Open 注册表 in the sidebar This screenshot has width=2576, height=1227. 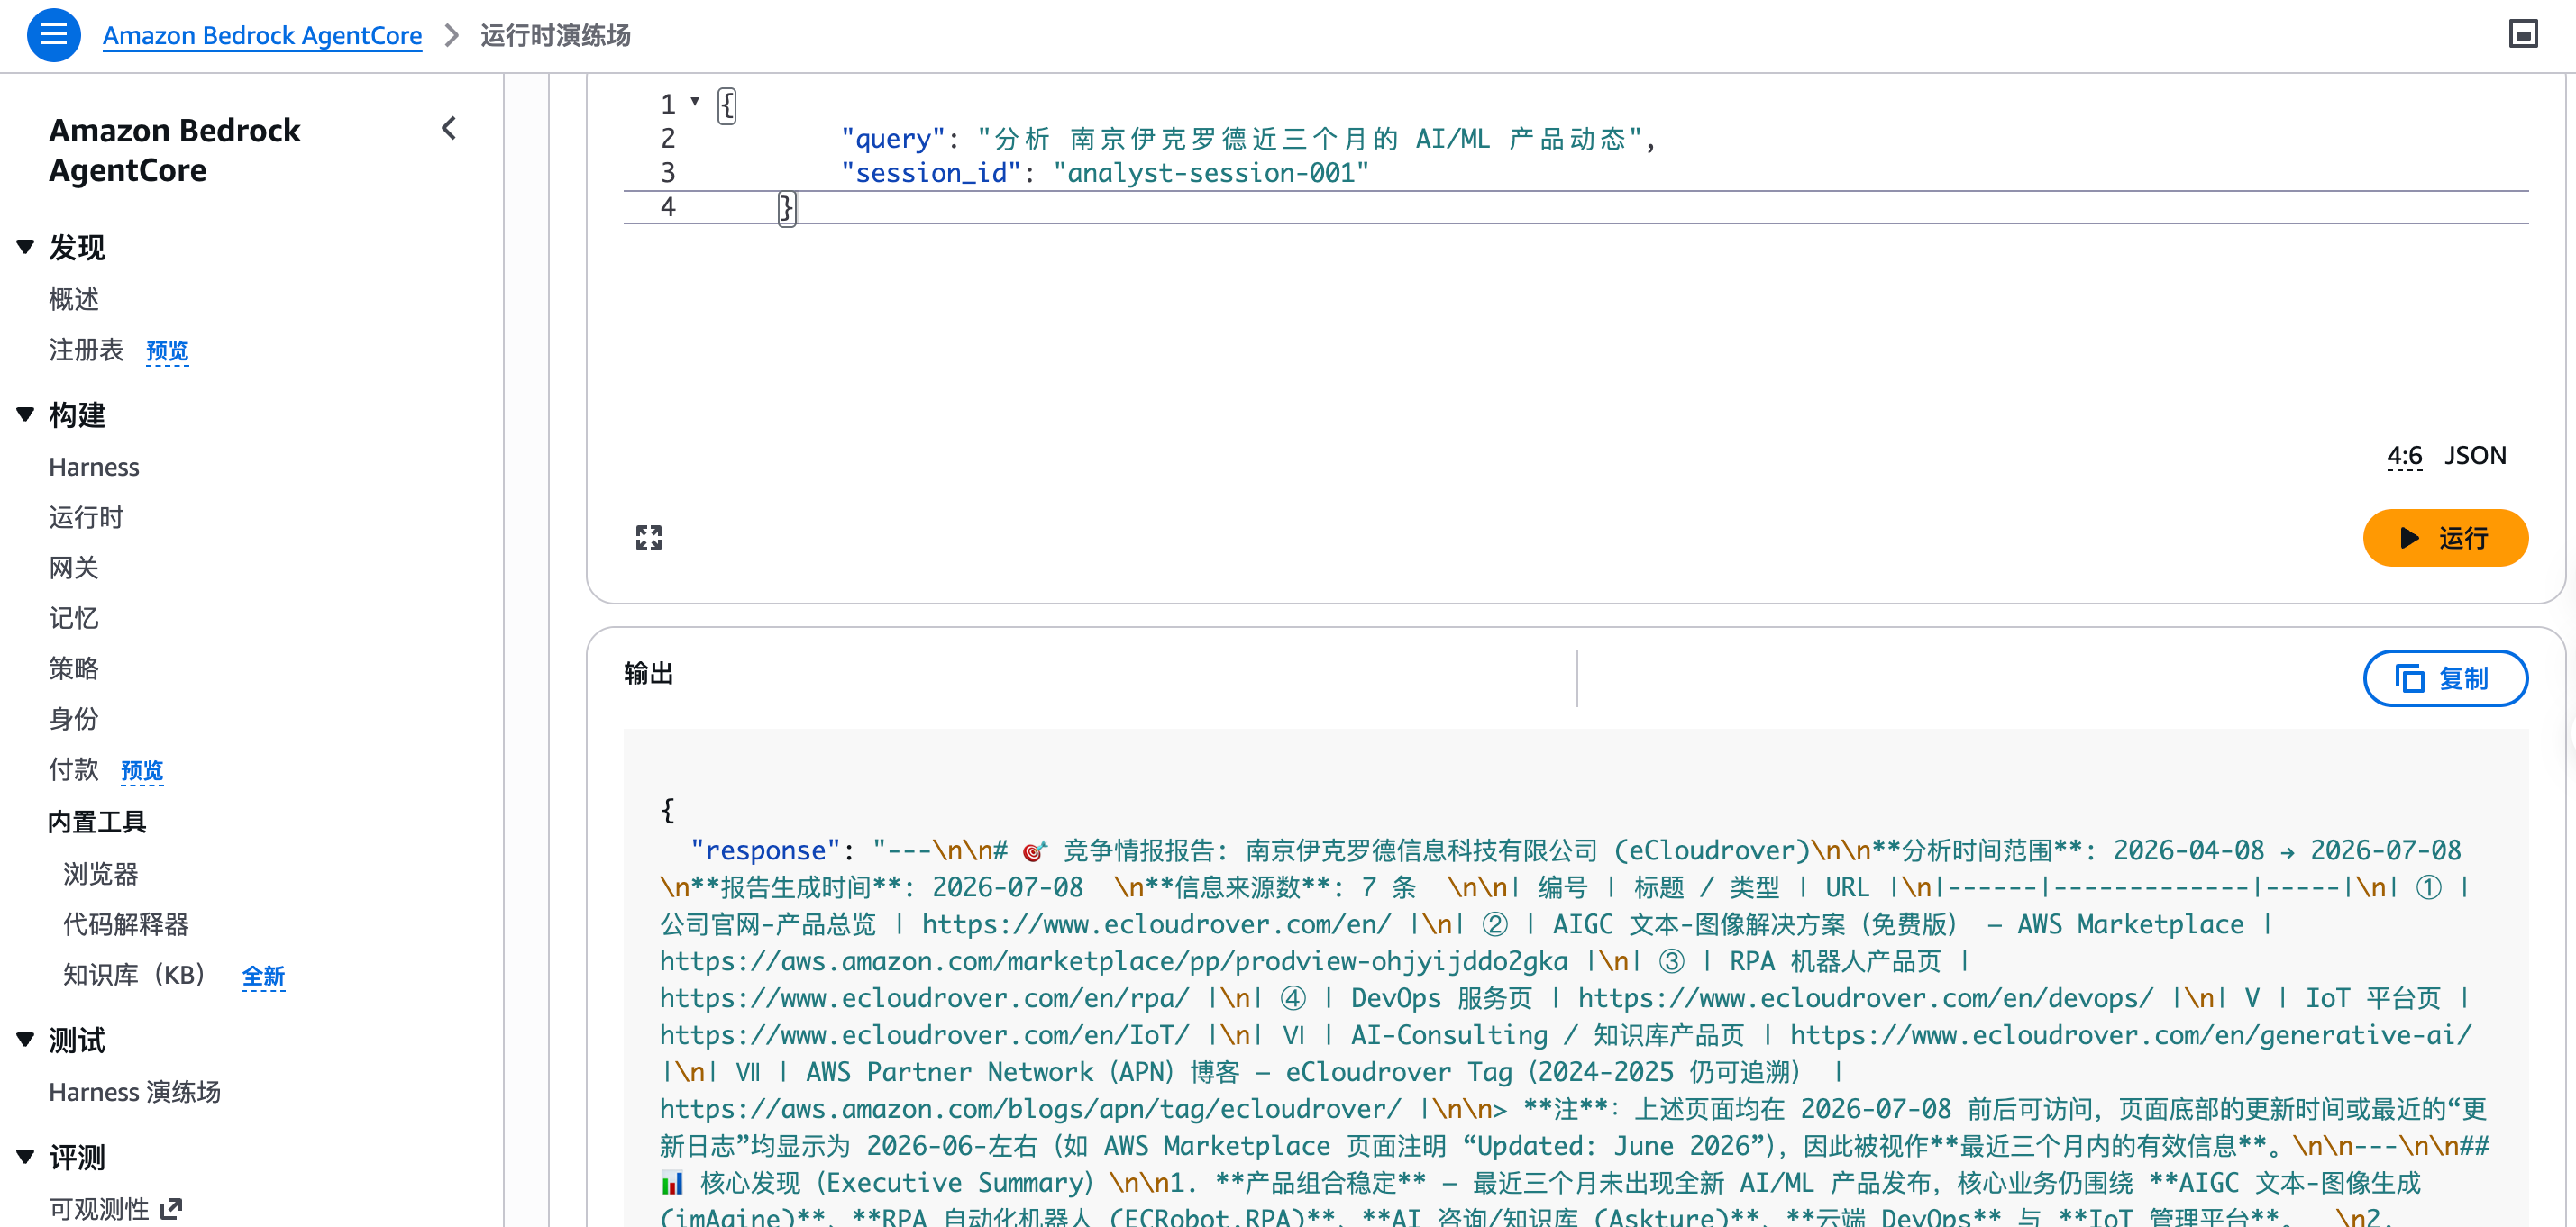[86, 350]
